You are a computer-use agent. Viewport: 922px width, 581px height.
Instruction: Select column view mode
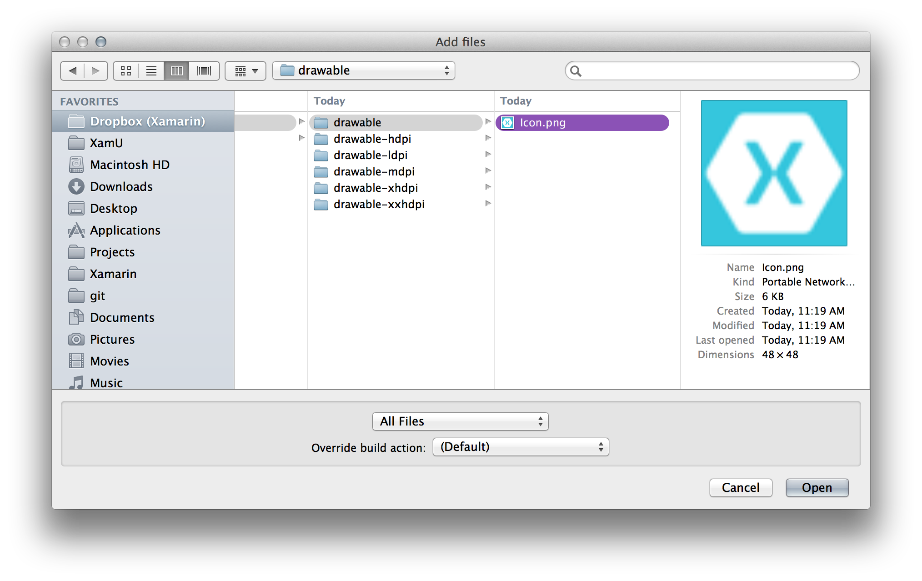point(177,71)
